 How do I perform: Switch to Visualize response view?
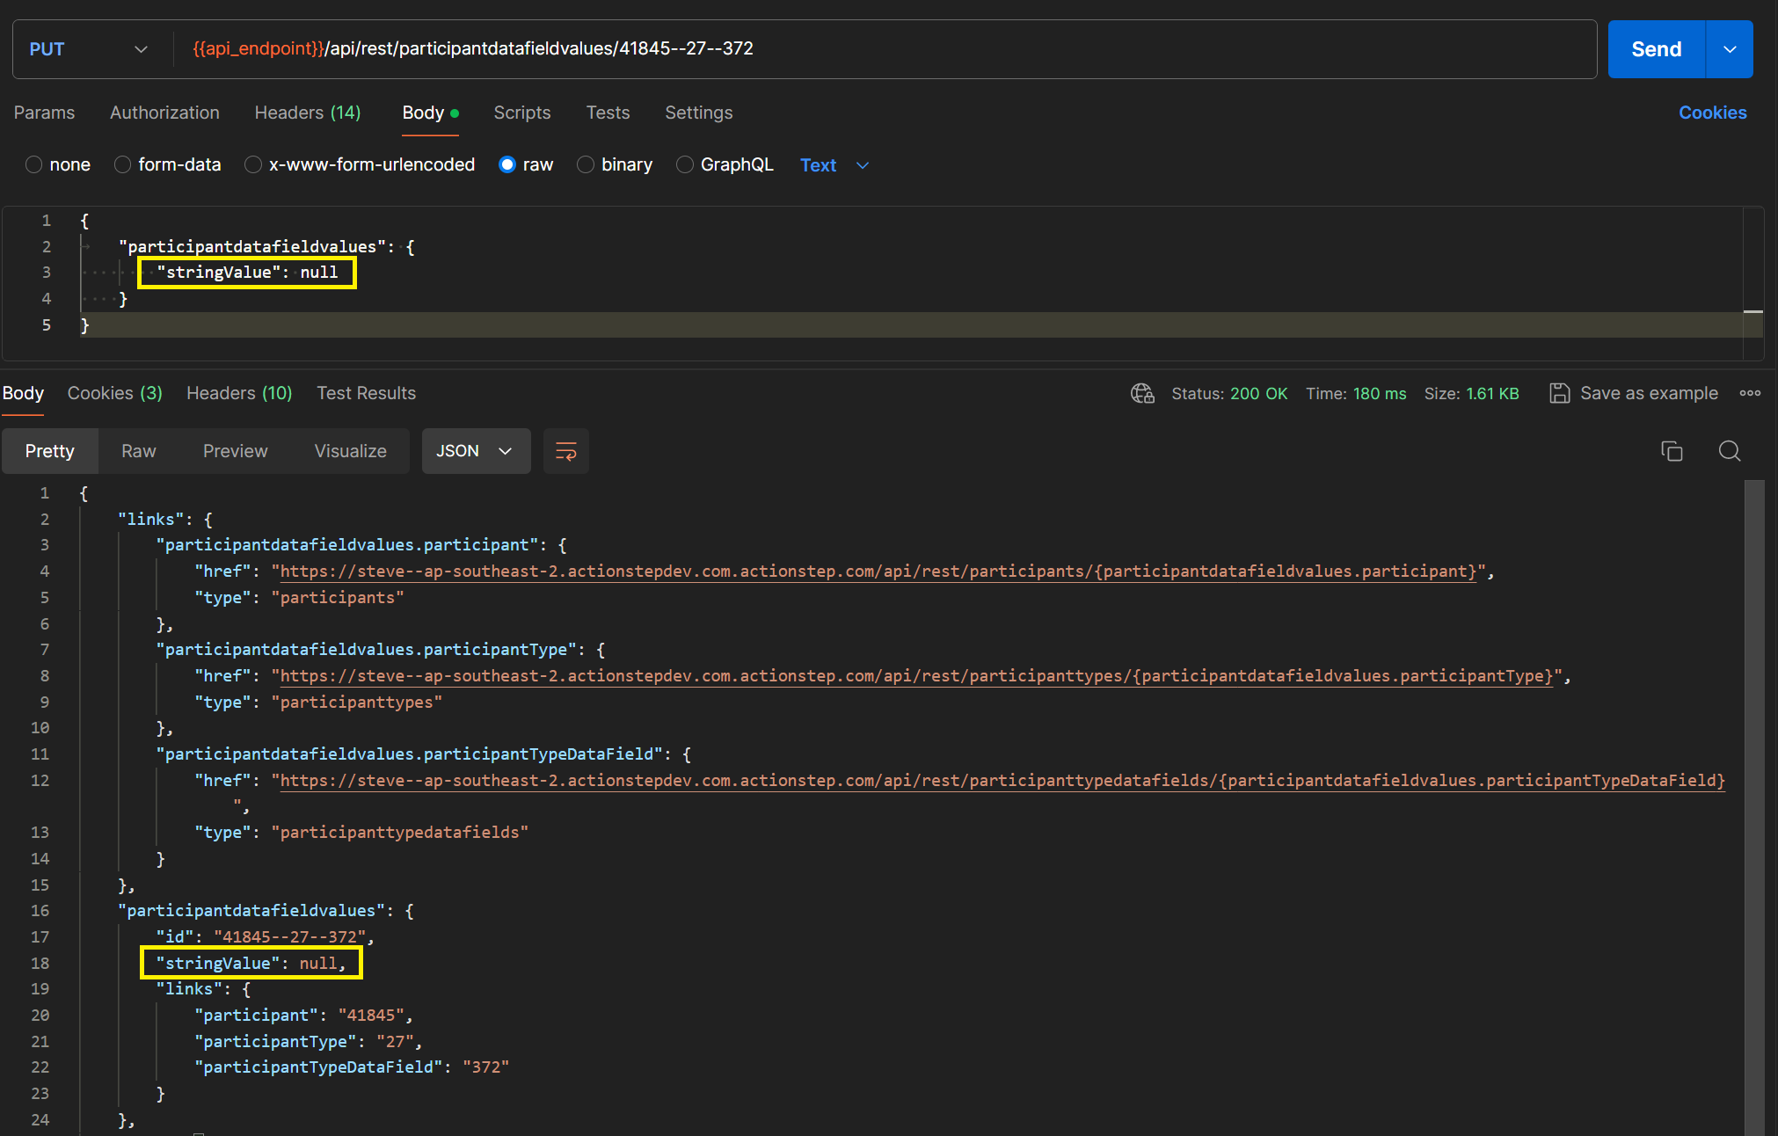pos(351,451)
